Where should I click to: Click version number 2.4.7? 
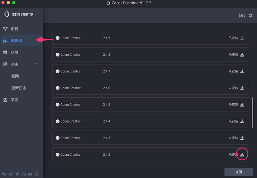(107, 71)
